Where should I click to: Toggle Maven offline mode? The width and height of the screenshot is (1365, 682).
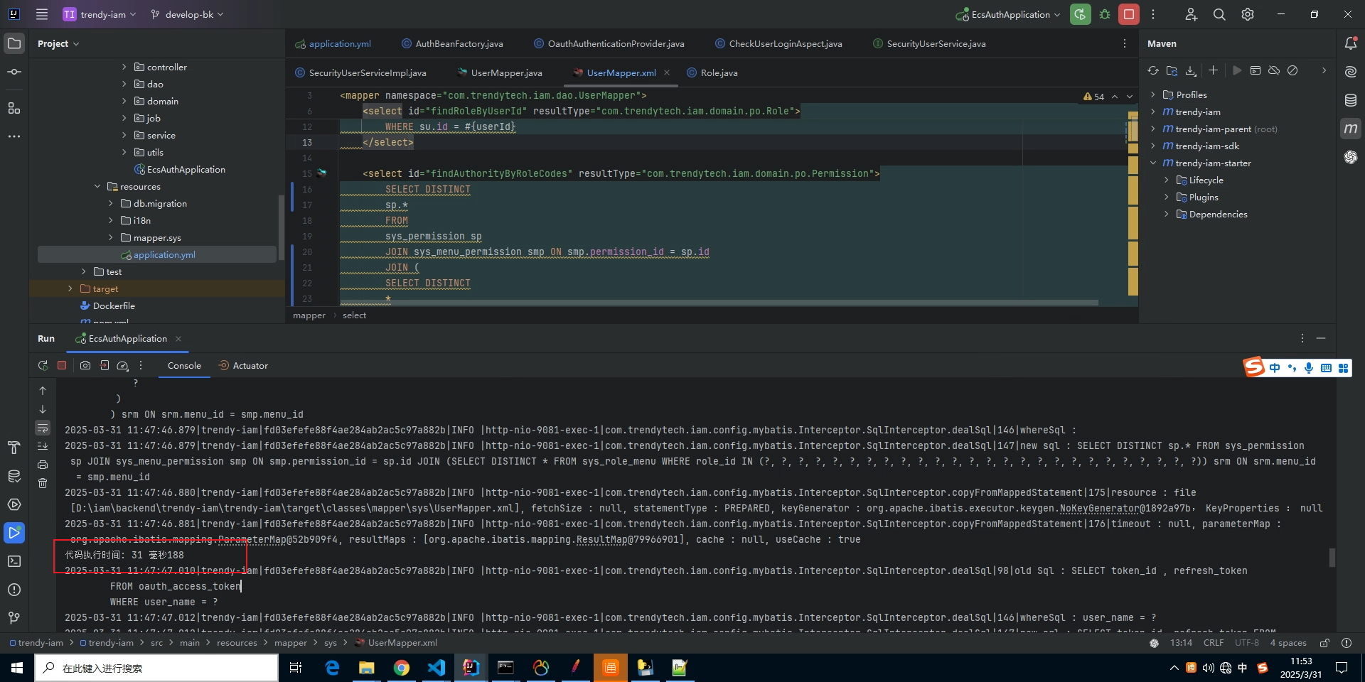tap(1274, 70)
